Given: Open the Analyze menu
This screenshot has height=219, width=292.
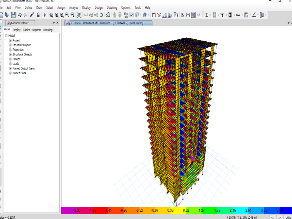Looking at the screenshot, I should (74, 8).
